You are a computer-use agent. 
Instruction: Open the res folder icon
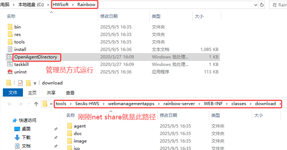10,35
